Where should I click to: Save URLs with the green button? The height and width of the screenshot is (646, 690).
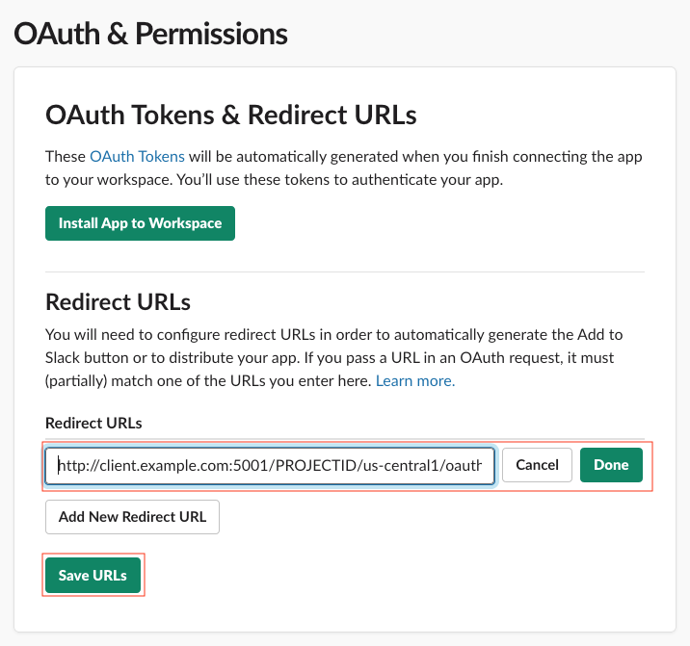pos(93,576)
